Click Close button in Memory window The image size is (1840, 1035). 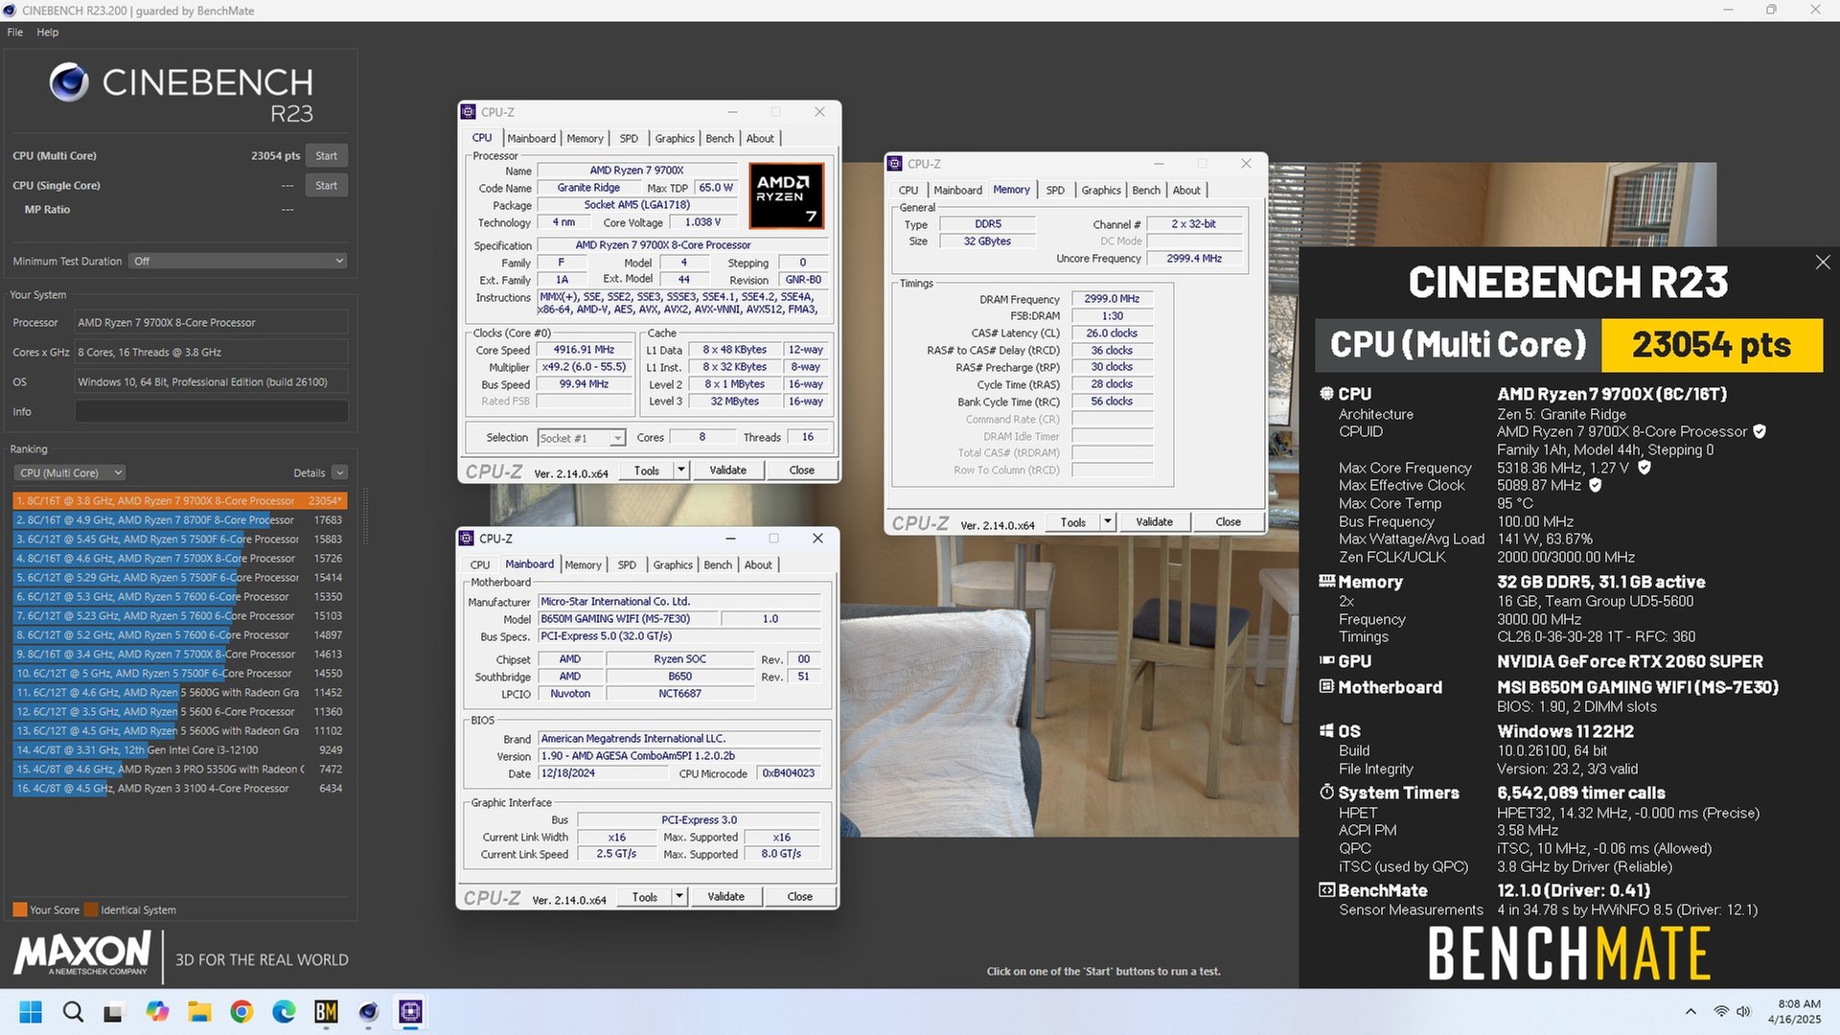1228,522
